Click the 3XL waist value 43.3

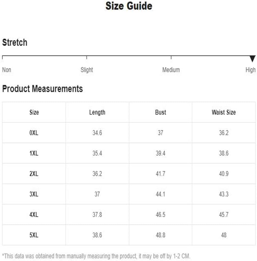coord(224,194)
